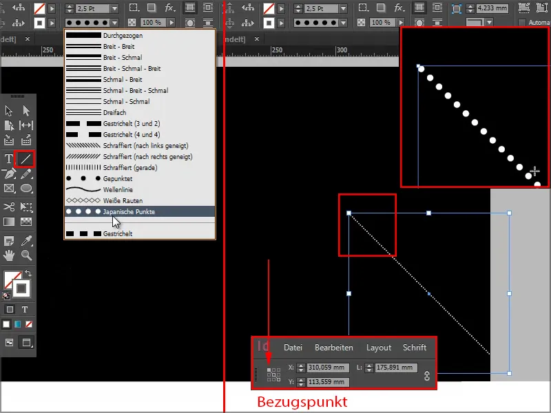The image size is (551, 413).
Task: Choose Weiße Rauten stroke type
Action: click(x=140, y=200)
